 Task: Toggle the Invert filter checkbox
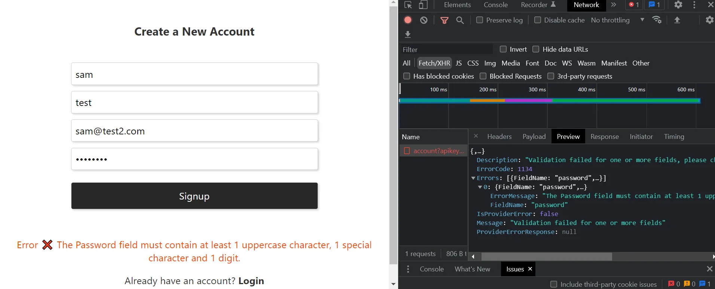503,49
